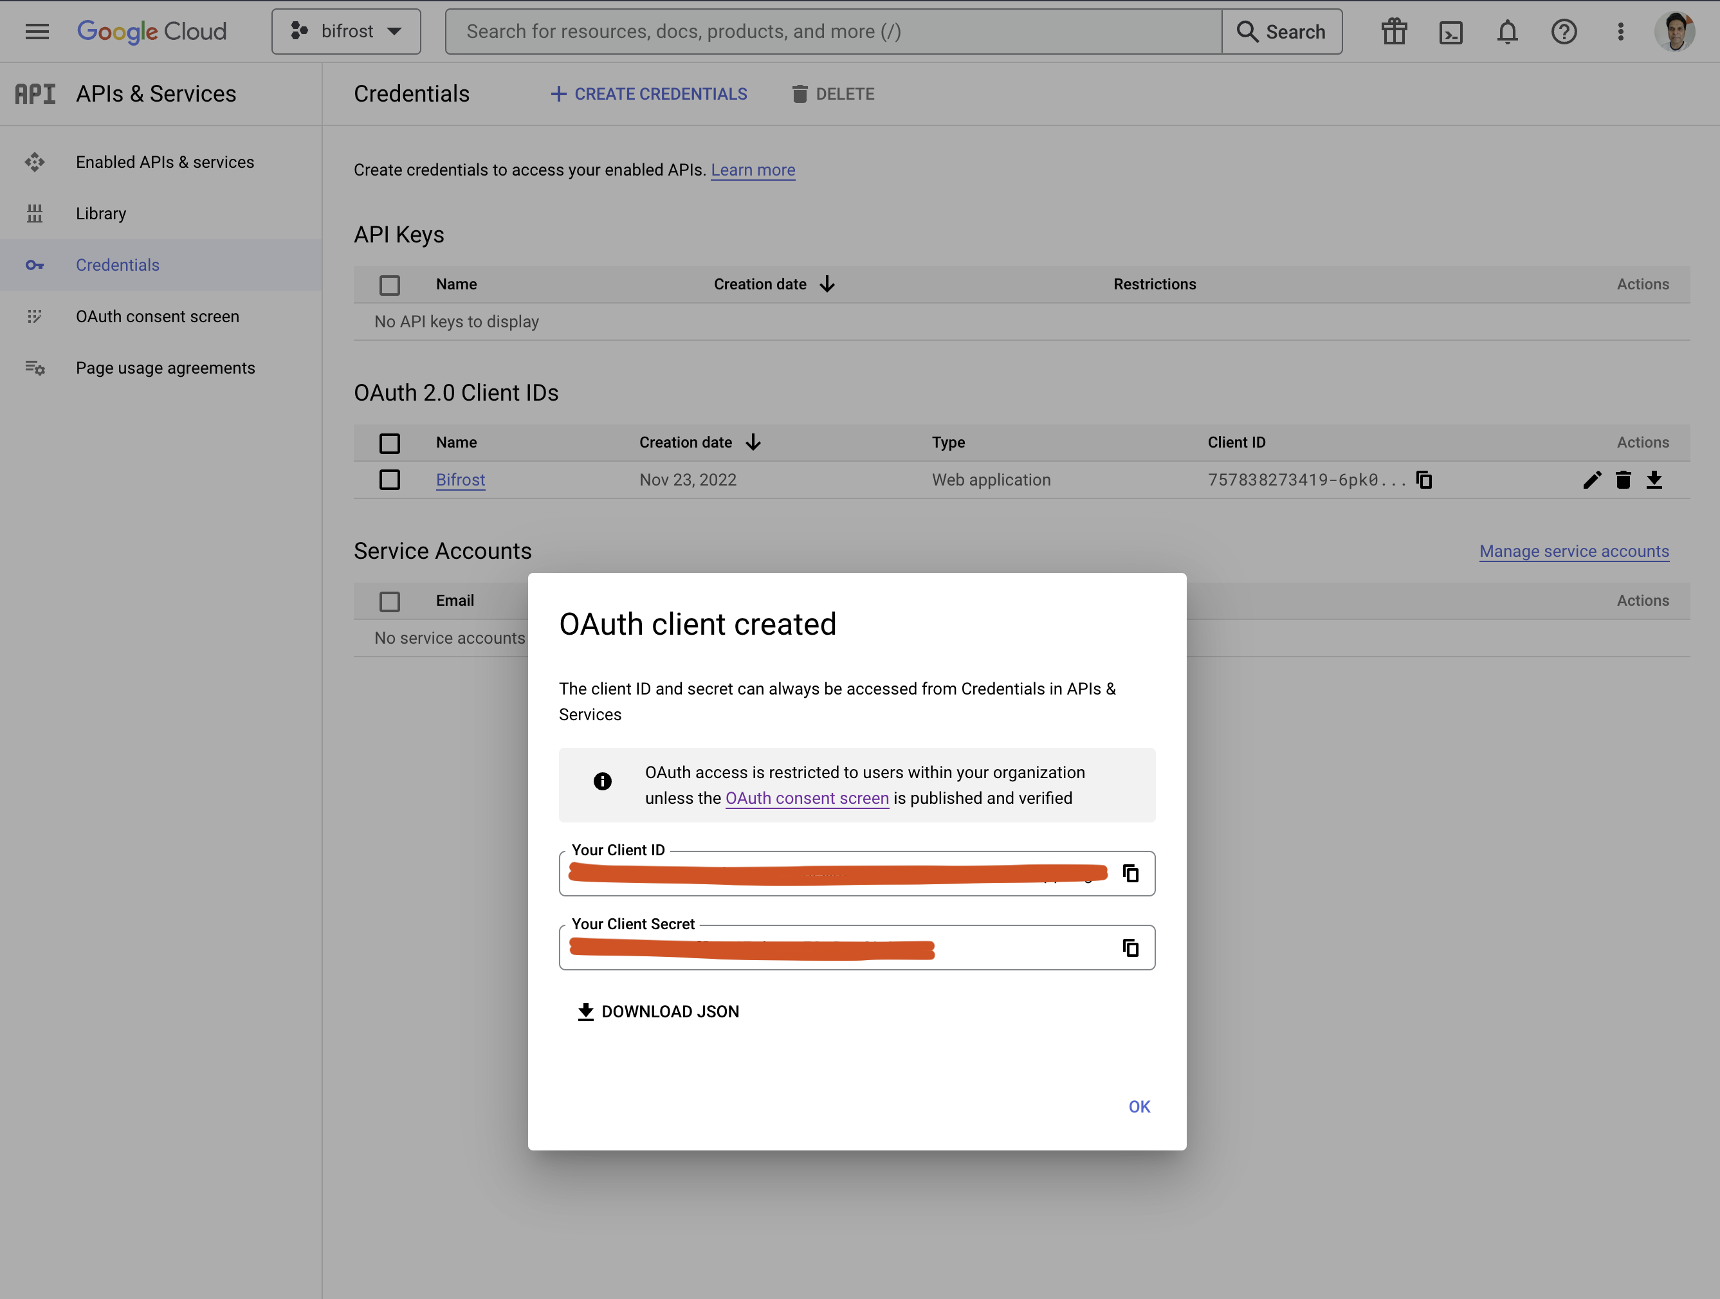
Task: Sort OAuth clients by Creation date arrow
Action: (x=753, y=442)
